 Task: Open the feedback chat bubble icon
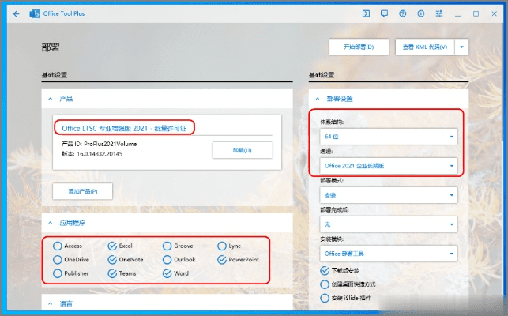pos(385,13)
